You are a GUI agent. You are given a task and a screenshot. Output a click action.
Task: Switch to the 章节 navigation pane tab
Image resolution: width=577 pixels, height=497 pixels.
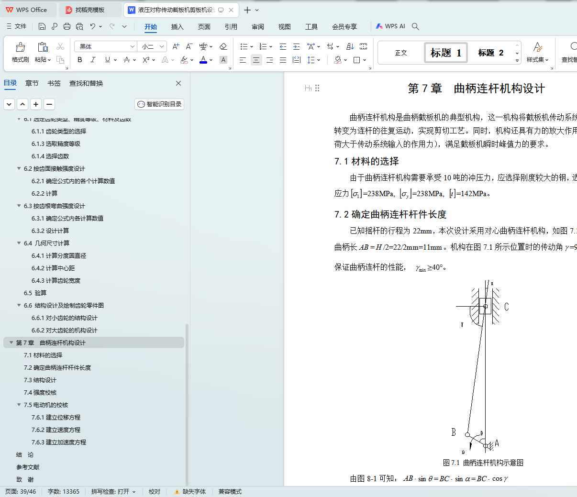[x=32, y=83]
